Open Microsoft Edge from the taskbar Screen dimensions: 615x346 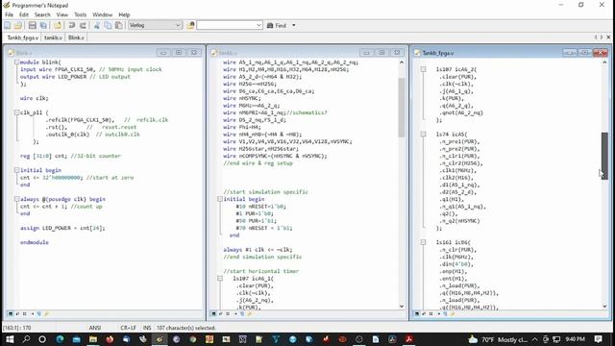pos(60,339)
